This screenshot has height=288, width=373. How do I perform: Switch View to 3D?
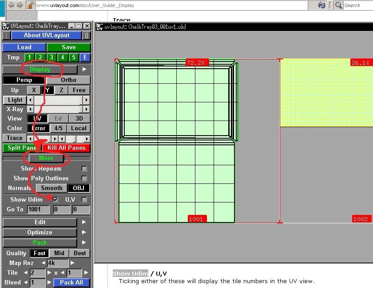tap(79, 118)
